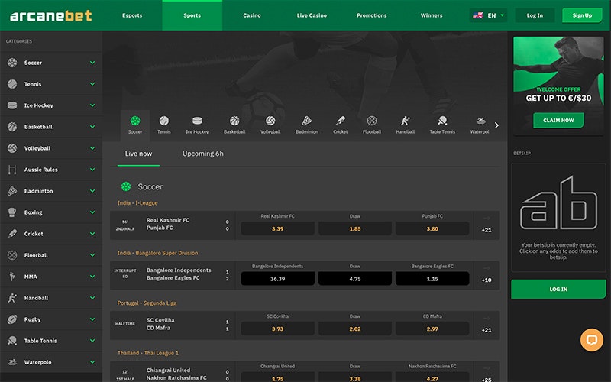
Task: Click the Boxing glove icon in sidebar
Action: (12, 212)
